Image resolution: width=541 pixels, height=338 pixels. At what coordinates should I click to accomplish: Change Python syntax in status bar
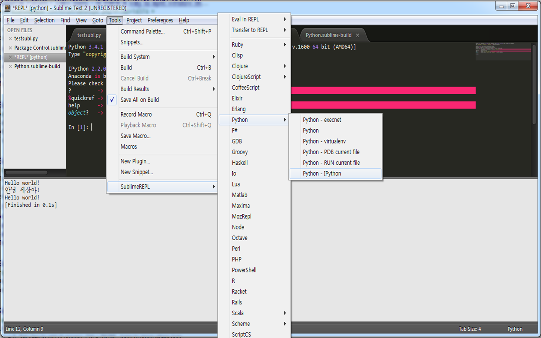click(515, 329)
